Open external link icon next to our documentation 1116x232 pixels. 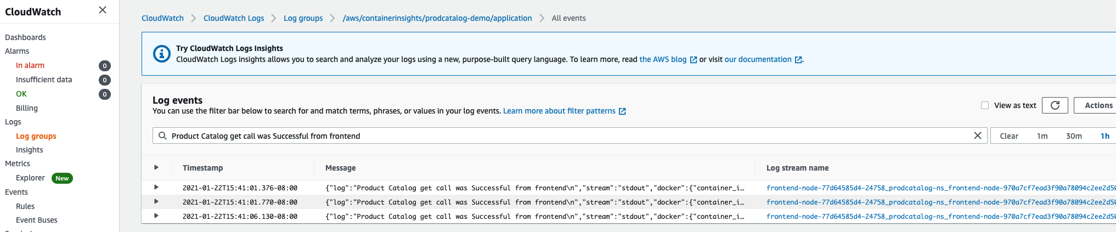pos(798,60)
